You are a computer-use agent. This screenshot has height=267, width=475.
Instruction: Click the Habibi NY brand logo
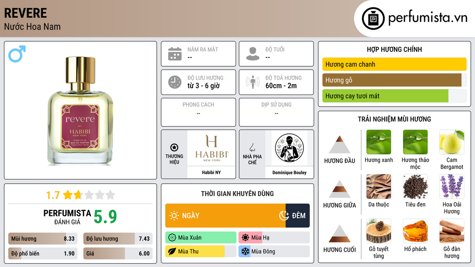(x=212, y=148)
